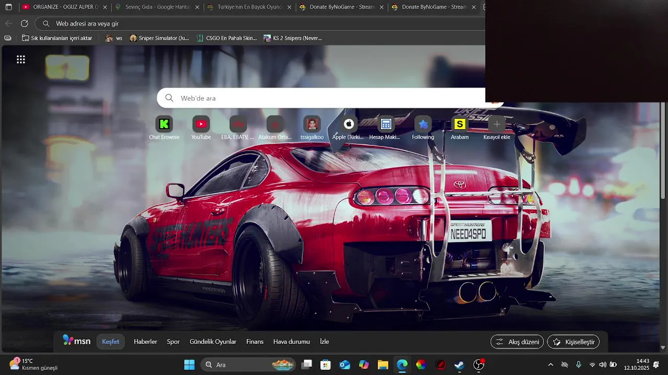Add a shortcut with Kısayol ekle
Image resolution: width=668 pixels, height=375 pixels.
(497, 128)
